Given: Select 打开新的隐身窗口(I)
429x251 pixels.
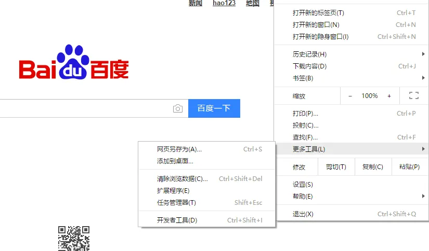Looking at the screenshot, I should [x=352, y=36].
